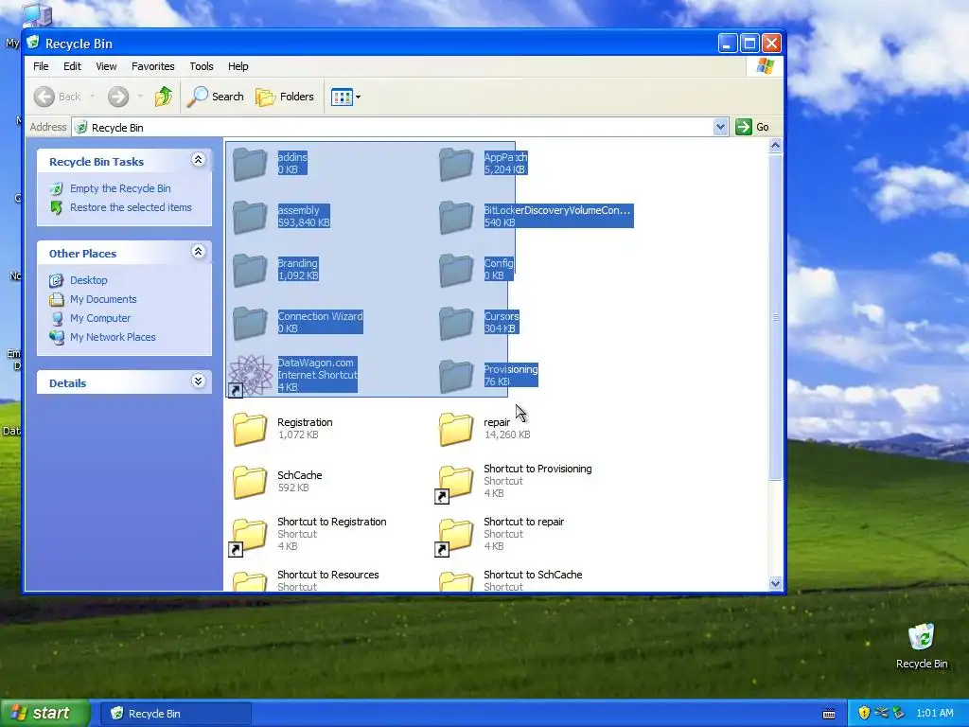Select the DataWagon.com Internet Shortcut icon
Image resolution: width=969 pixels, height=727 pixels.
coord(250,375)
